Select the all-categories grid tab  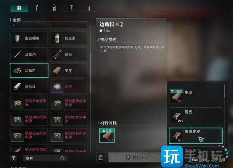19,8
